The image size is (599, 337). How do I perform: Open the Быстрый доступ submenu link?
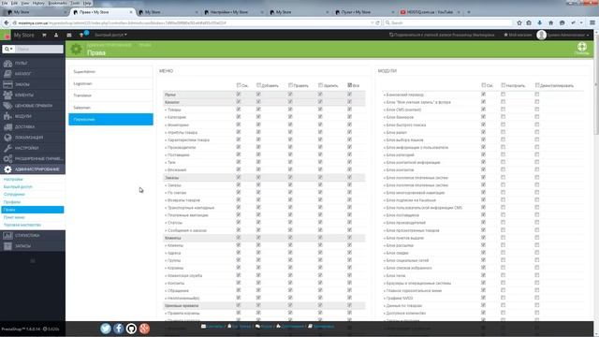[18, 187]
